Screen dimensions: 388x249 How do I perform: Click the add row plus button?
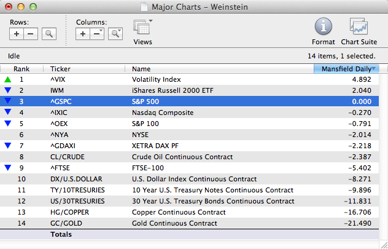click(x=17, y=33)
